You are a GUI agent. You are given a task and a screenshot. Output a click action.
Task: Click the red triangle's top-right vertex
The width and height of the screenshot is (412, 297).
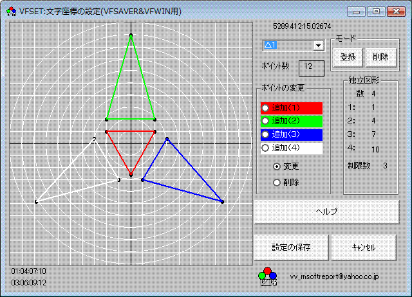[x=154, y=132]
